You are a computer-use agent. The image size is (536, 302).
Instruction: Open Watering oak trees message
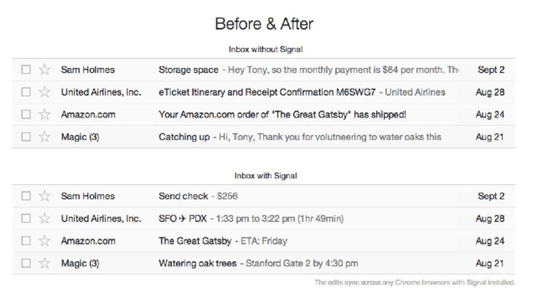pyautogui.click(x=197, y=263)
